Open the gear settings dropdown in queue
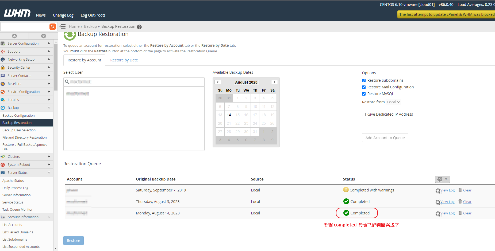The width and height of the screenshot is (495, 251). (442, 179)
